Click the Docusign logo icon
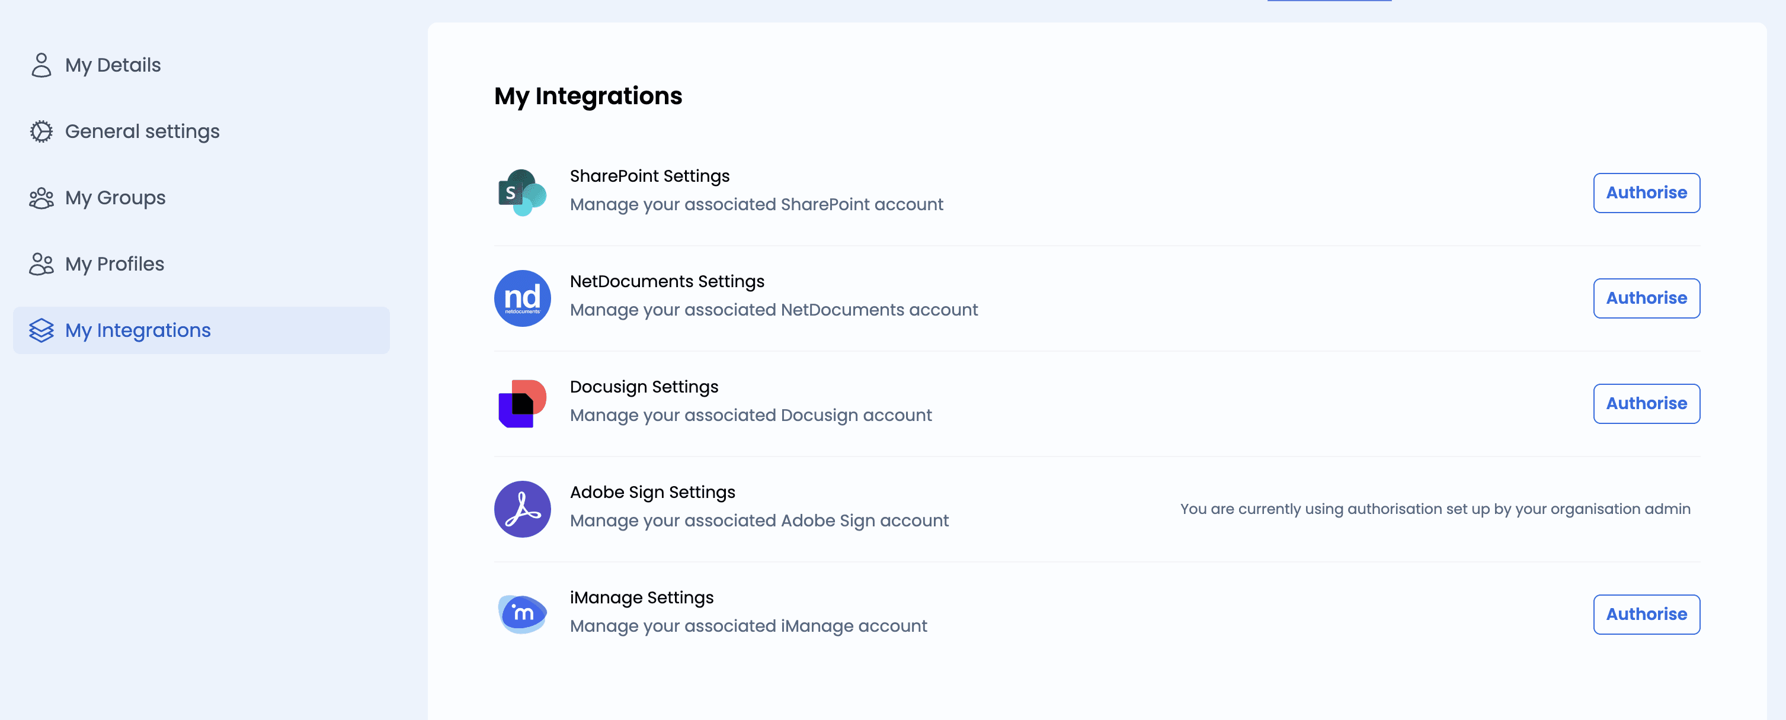 522,403
